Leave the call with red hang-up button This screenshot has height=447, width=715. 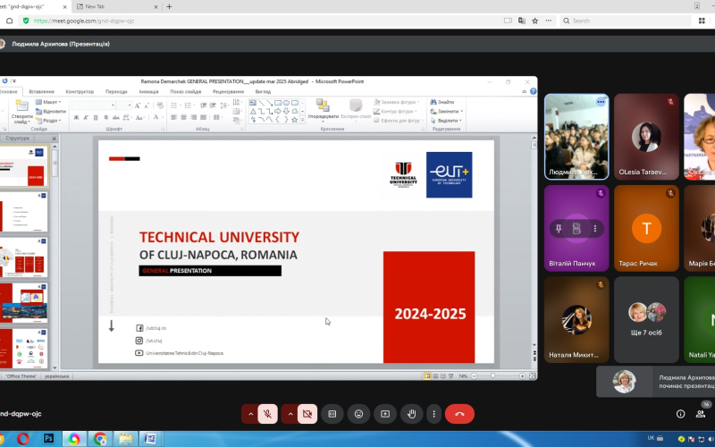point(459,414)
